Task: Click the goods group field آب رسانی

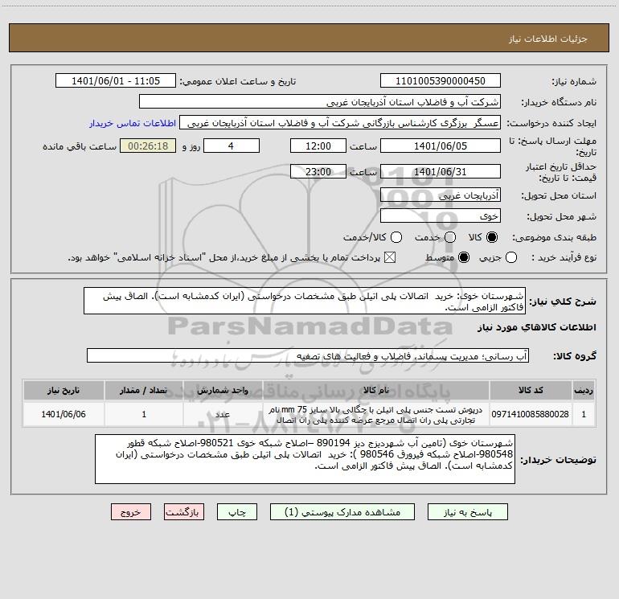Action: [308, 355]
